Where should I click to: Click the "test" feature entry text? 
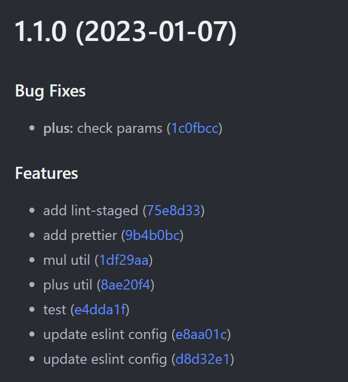55,310
